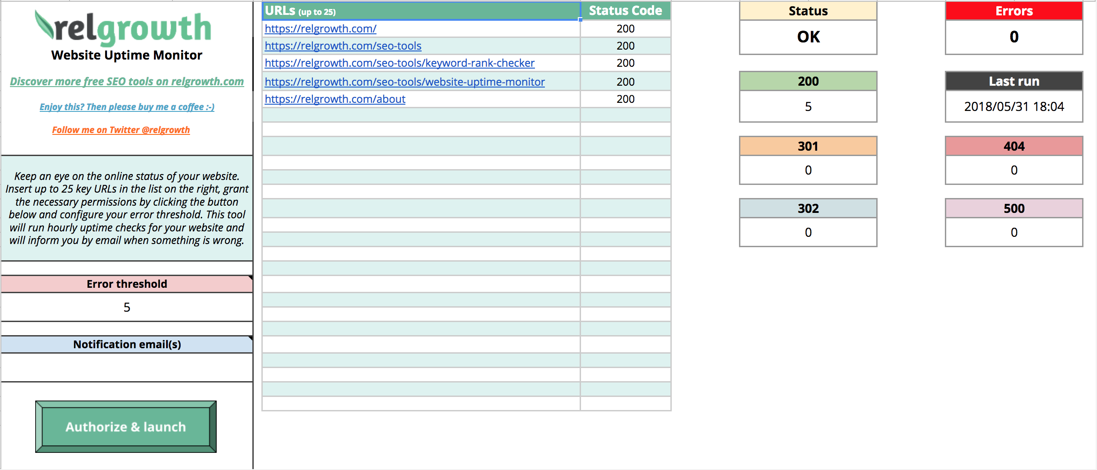Open 'Discover more free SEO tools' link

(x=127, y=82)
